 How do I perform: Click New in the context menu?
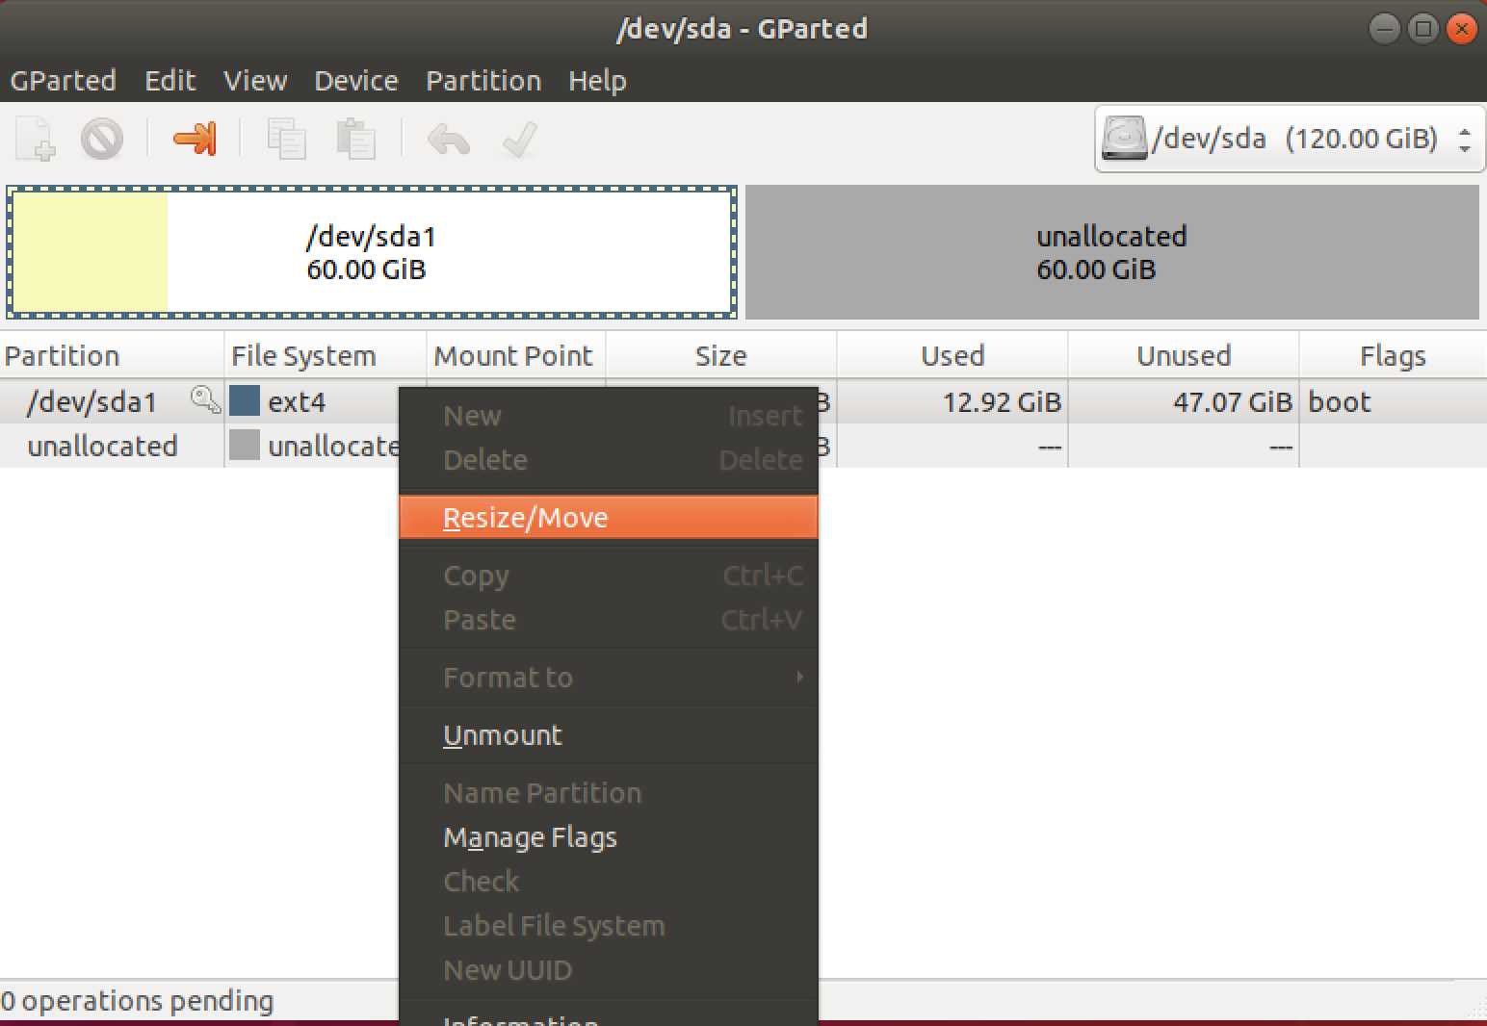point(609,416)
